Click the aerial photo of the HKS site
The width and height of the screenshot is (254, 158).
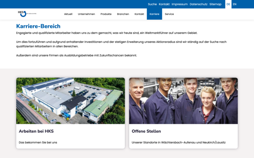[x=71, y=101]
